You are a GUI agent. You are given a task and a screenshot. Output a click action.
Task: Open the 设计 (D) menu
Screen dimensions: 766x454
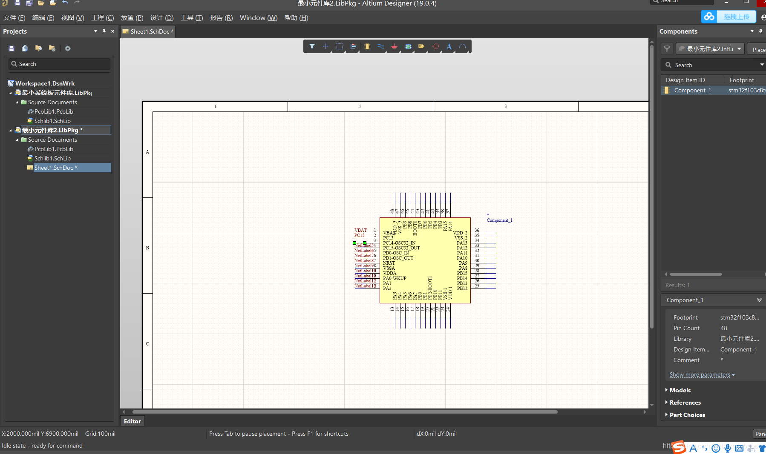(162, 18)
